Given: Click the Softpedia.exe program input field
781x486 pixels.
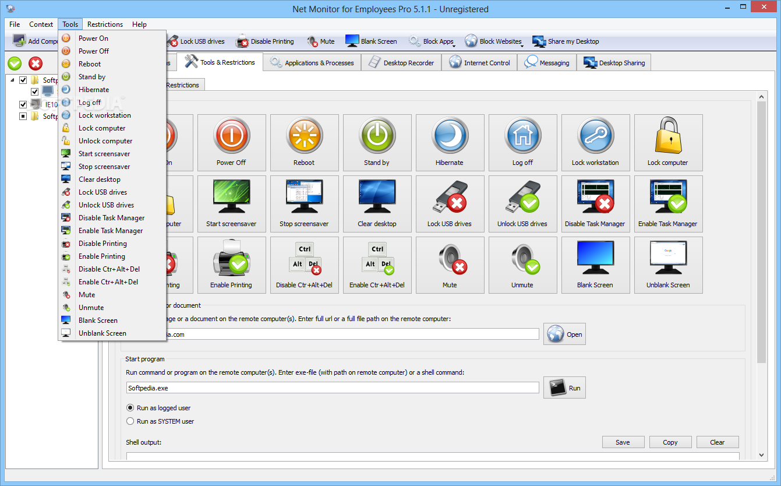Looking at the screenshot, I should click(333, 388).
